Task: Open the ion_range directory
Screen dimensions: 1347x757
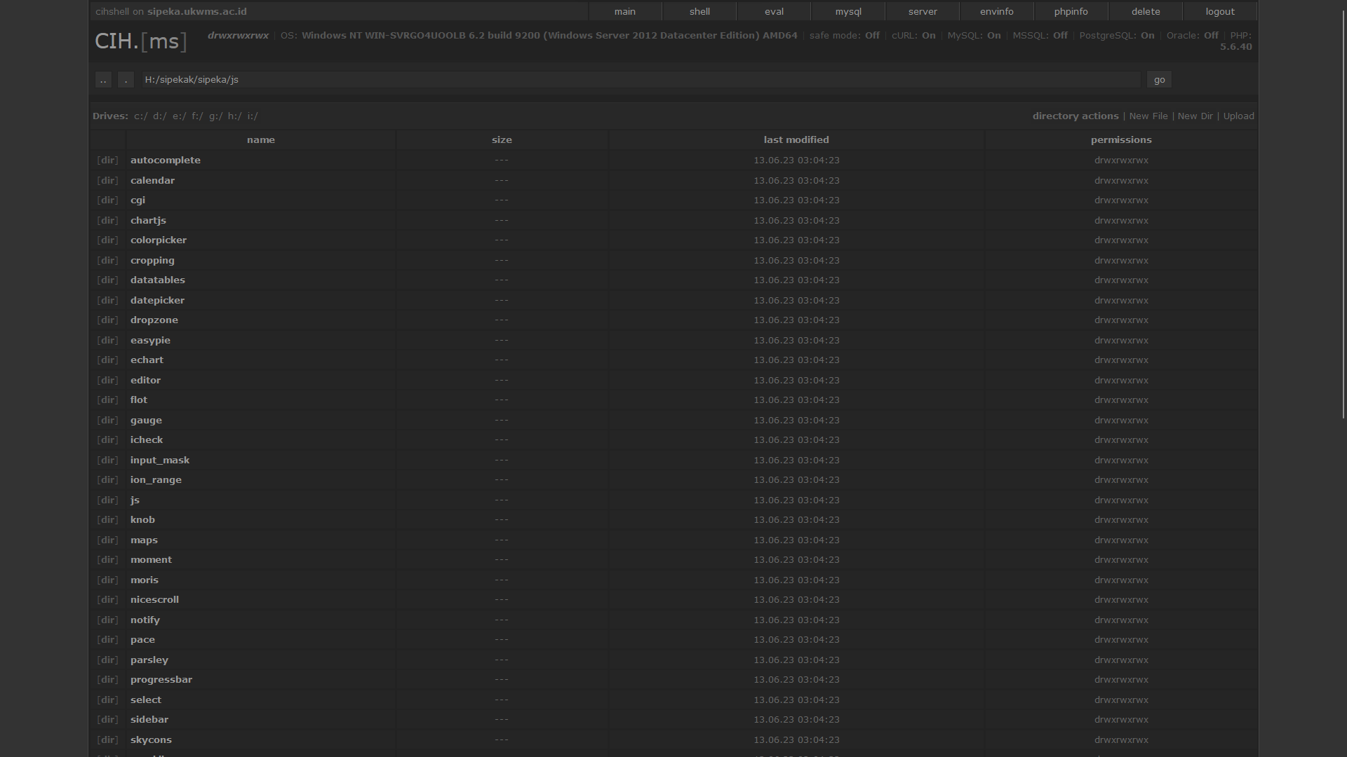Action: 156,480
